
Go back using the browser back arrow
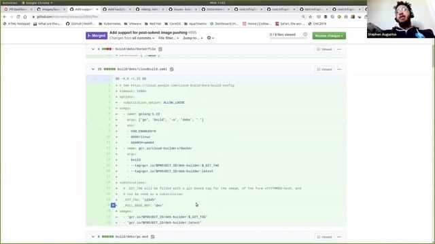[x=5, y=17]
